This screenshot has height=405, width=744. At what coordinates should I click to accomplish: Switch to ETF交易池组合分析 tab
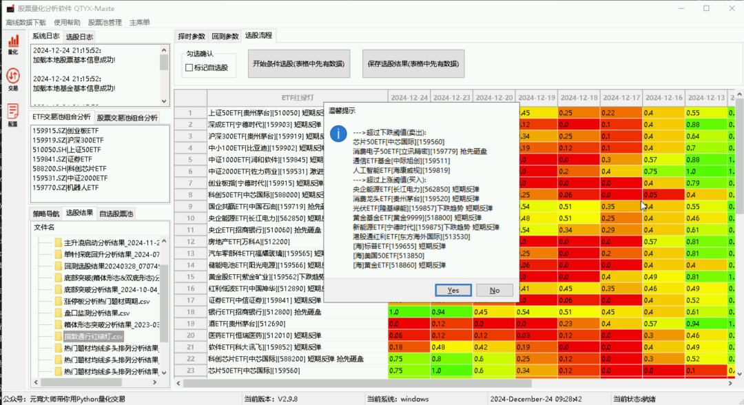(x=61, y=116)
